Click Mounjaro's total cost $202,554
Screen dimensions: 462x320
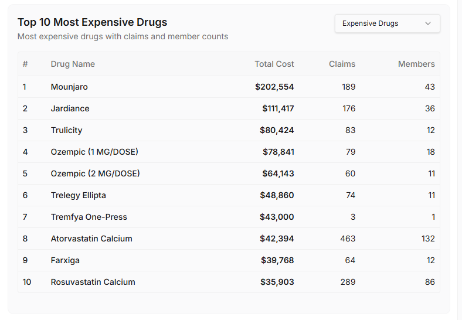pyautogui.click(x=274, y=87)
